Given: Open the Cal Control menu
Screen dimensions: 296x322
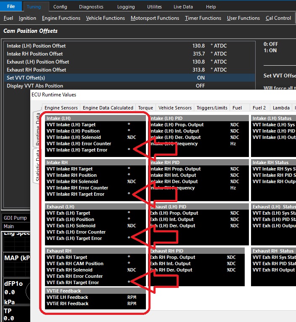Looking at the screenshot, I should click(x=278, y=18).
